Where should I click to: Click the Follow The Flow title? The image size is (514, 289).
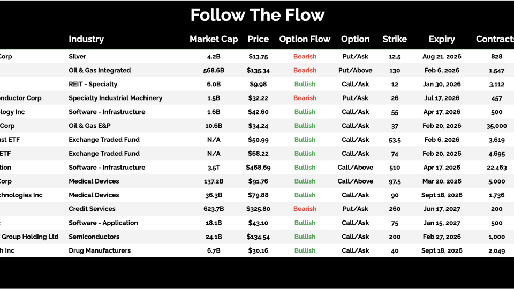click(258, 15)
